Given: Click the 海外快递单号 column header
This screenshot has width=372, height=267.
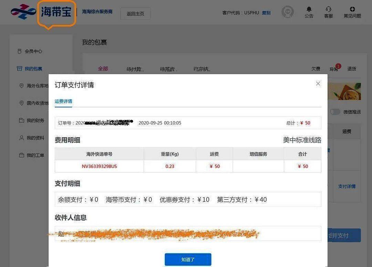Looking at the screenshot, I should tap(99, 154).
